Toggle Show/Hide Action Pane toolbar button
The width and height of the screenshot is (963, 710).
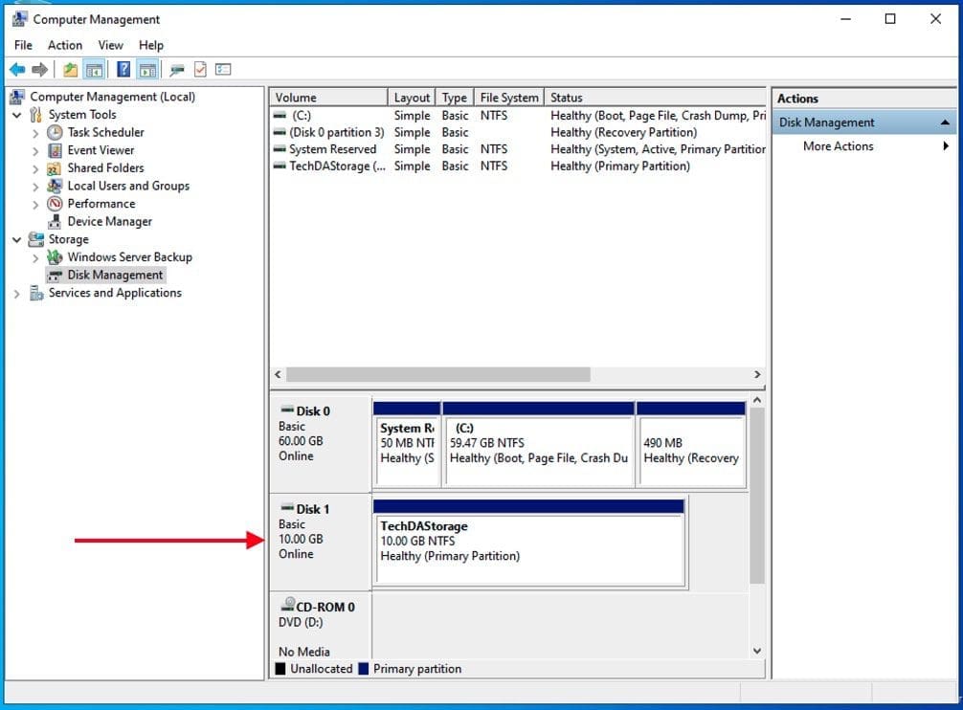pos(146,69)
